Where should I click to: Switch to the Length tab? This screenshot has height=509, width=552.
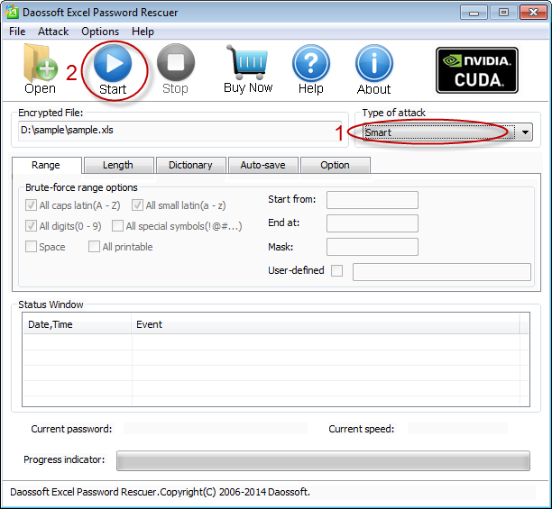click(119, 165)
